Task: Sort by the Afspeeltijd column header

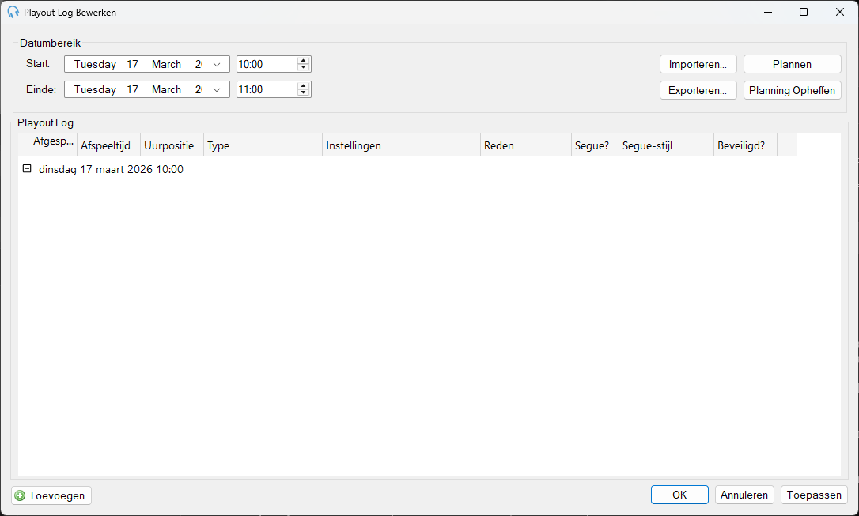Action: tap(108, 145)
